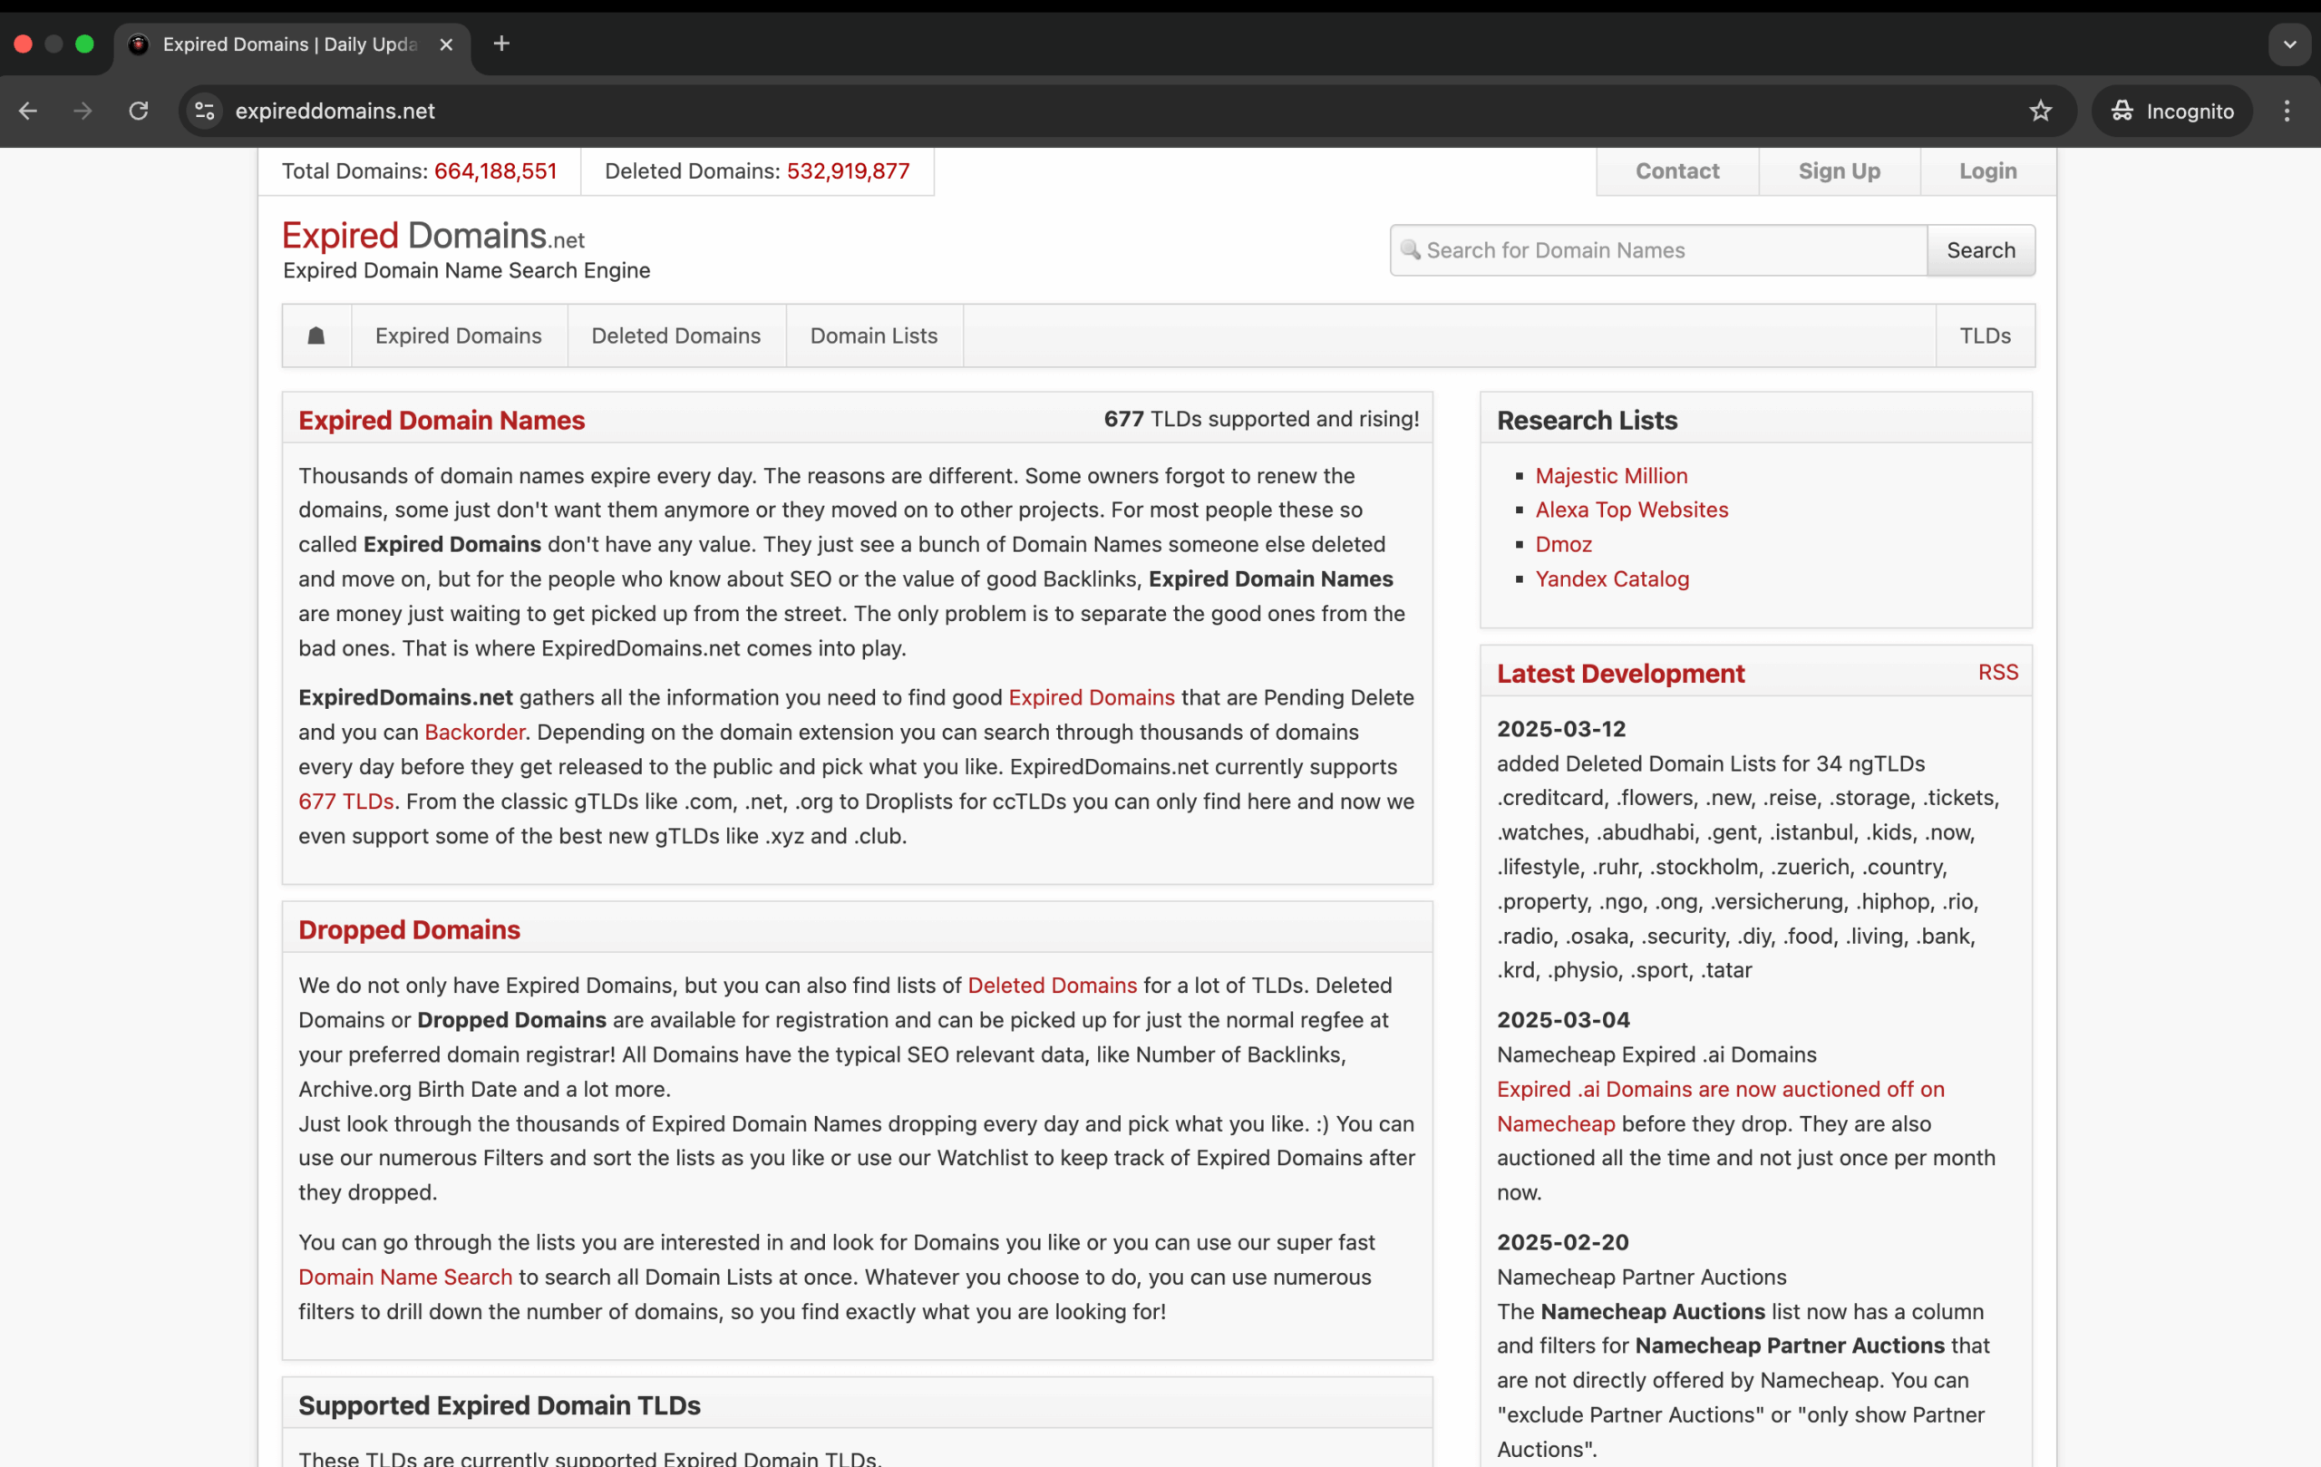
Task: Click the RSS link
Action: (1997, 672)
